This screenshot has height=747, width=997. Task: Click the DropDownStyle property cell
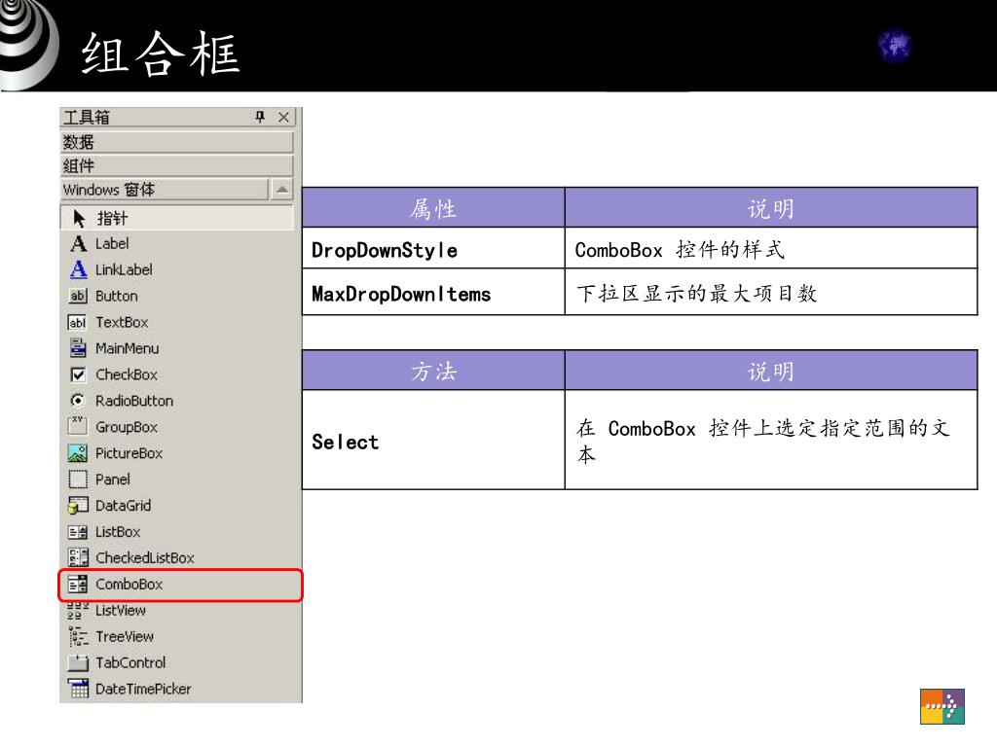[x=433, y=248]
